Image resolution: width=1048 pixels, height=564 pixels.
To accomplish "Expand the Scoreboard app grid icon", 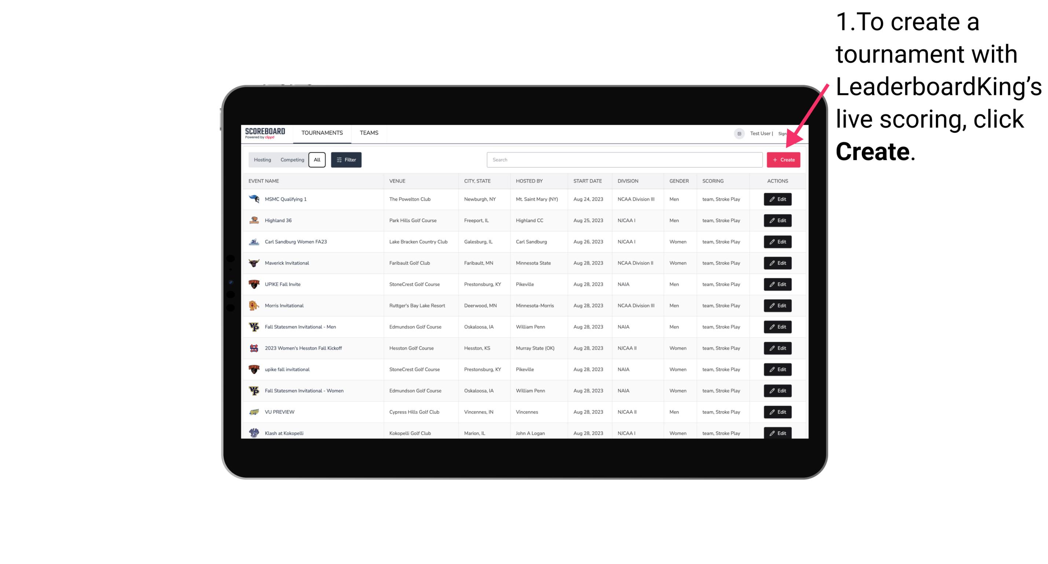I will pos(739,133).
